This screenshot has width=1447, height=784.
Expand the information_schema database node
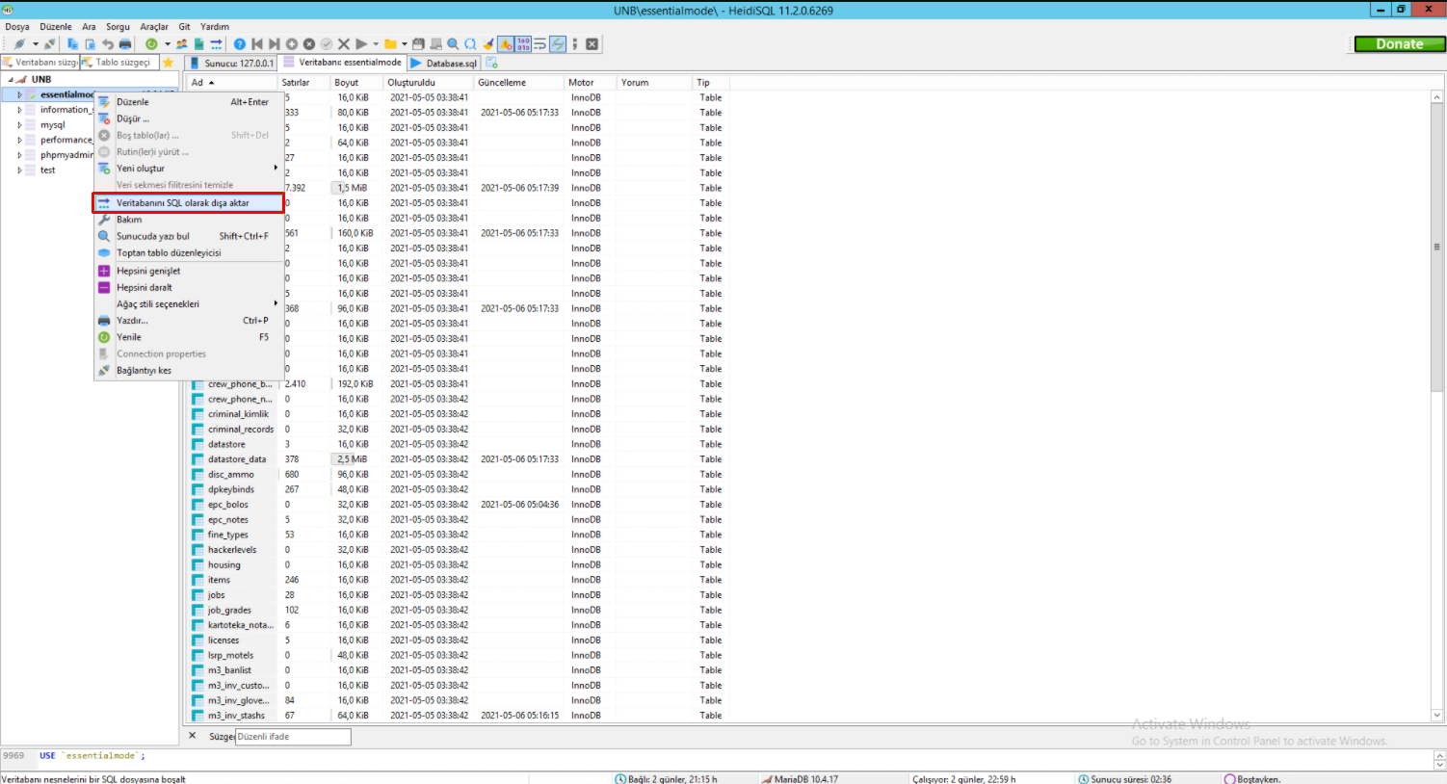click(19, 110)
